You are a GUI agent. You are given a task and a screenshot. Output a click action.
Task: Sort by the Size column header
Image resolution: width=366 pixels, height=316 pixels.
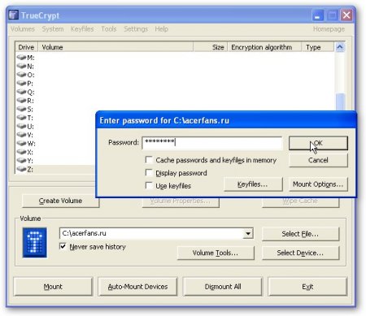[211, 47]
